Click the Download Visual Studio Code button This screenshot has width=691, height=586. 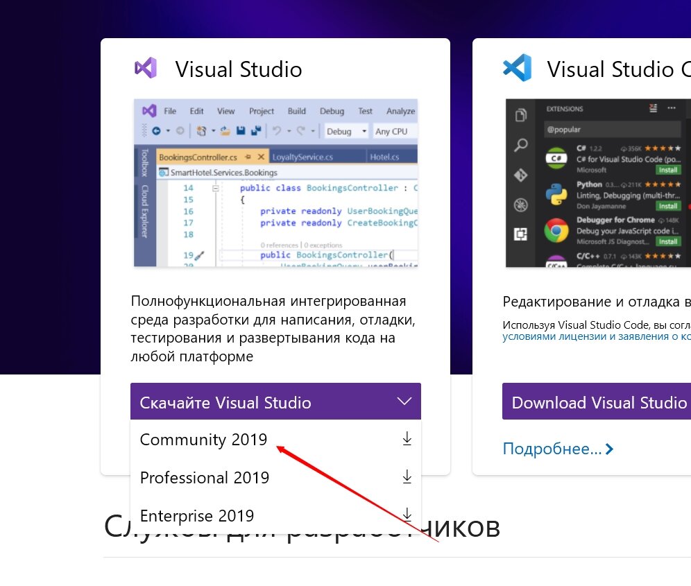[x=597, y=402]
